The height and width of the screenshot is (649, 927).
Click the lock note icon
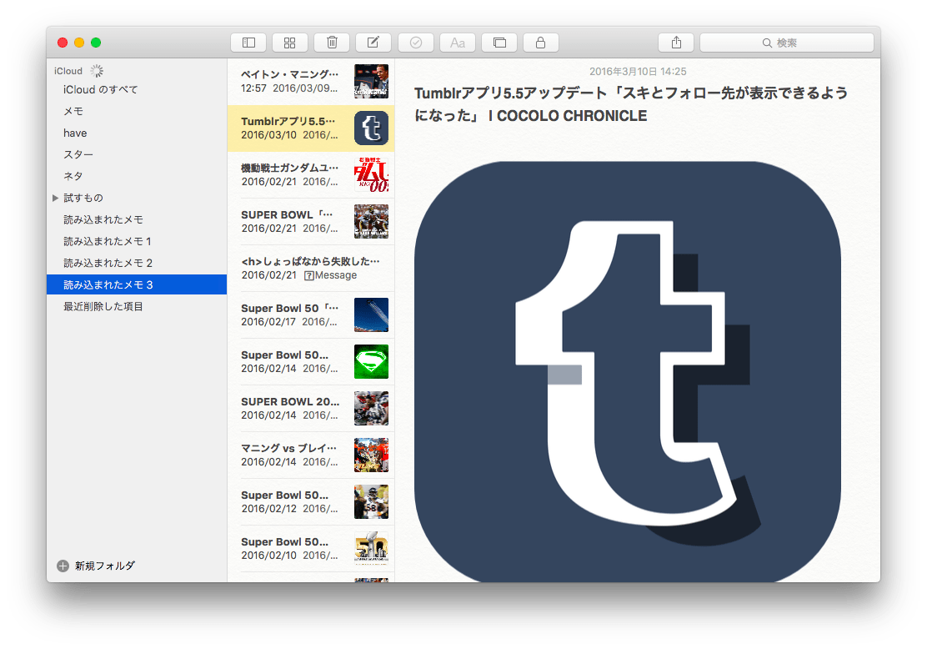540,43
